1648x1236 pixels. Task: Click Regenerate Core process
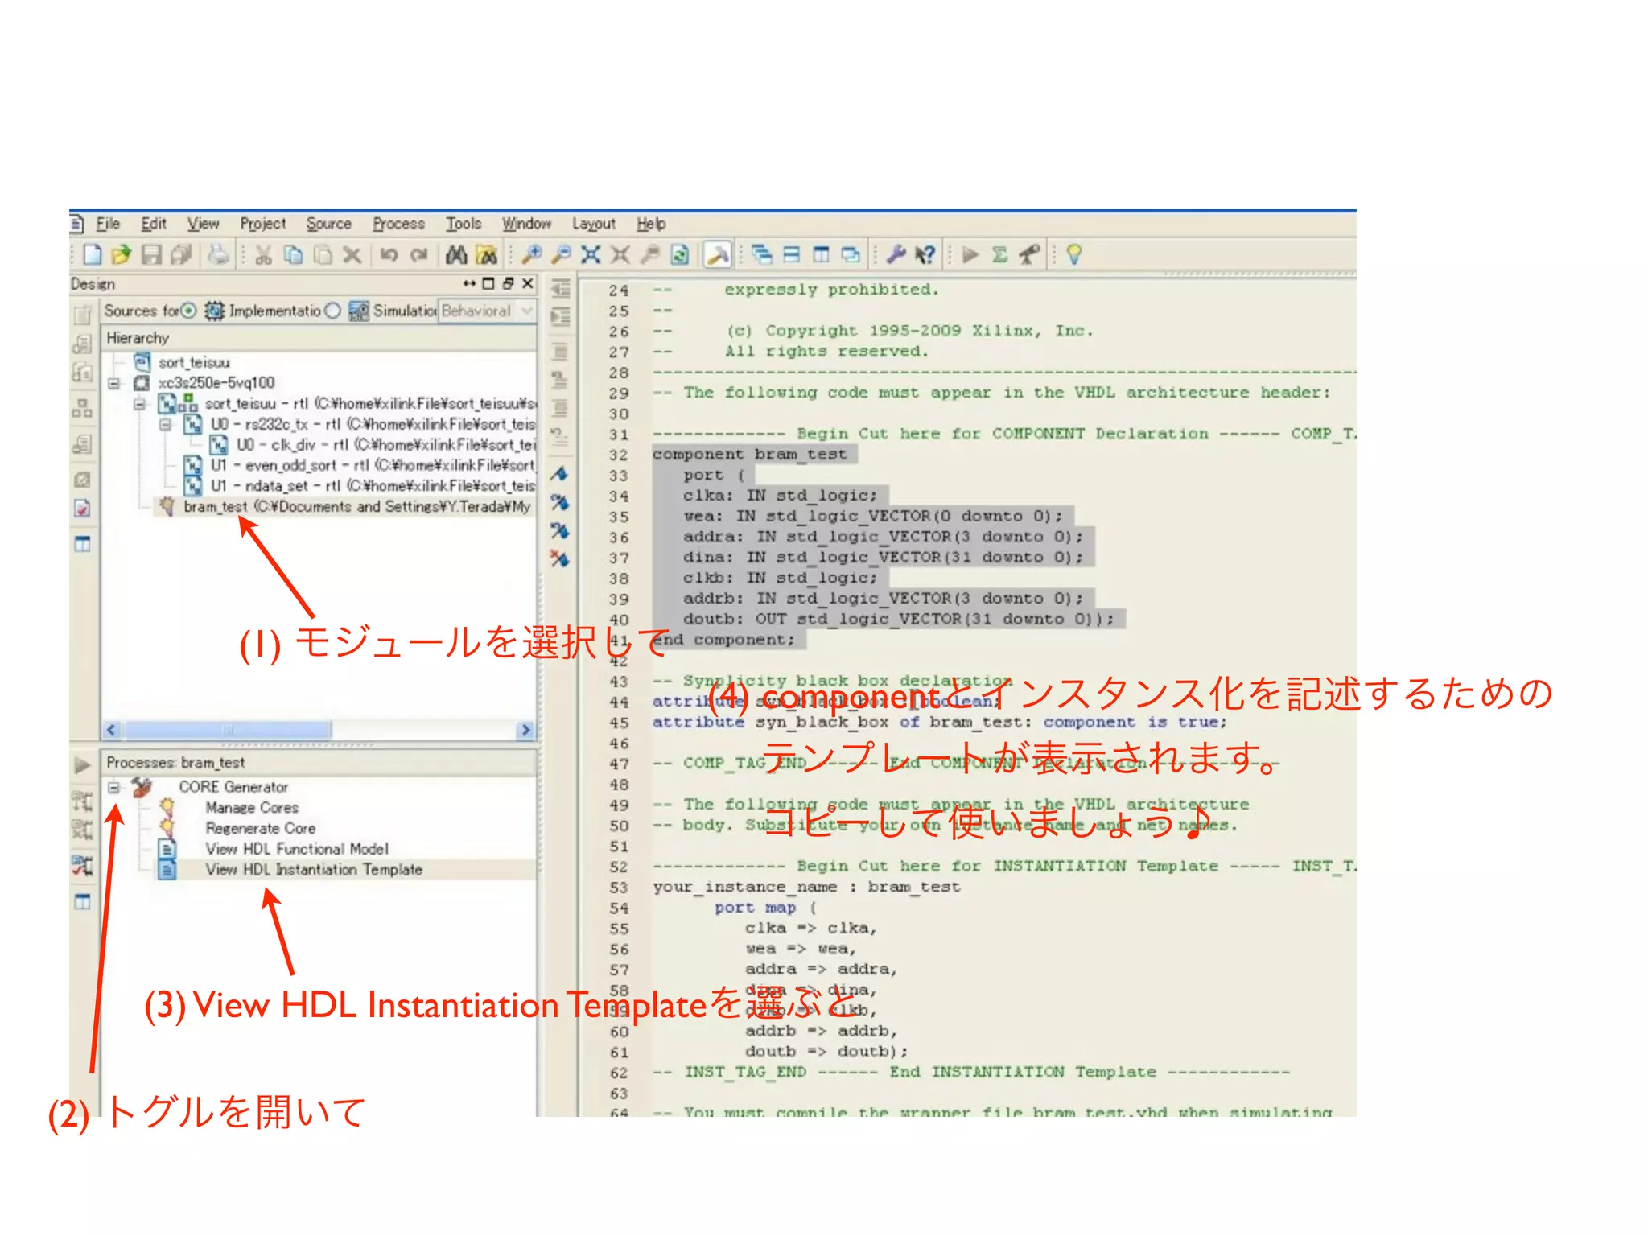pyautogui.click(x=260, y=829)
